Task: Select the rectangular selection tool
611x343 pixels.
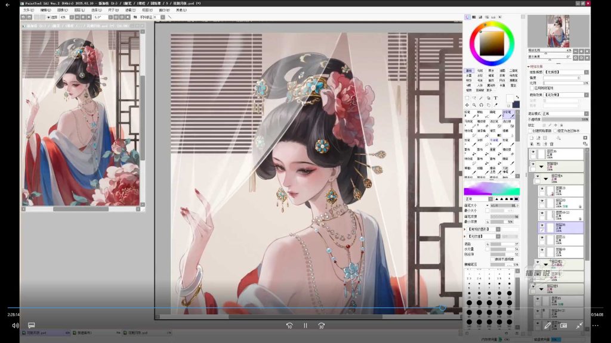Action: (x=467, y=98)
